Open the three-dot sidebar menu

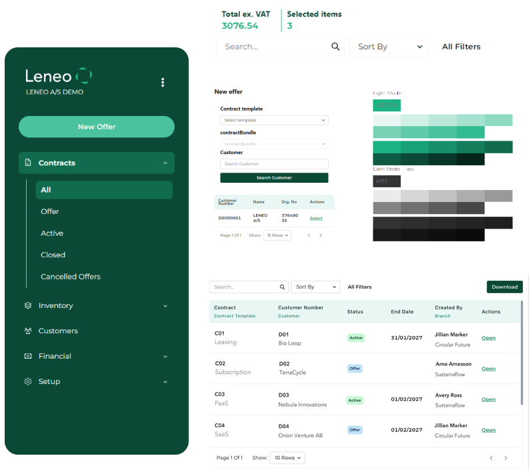163,83
